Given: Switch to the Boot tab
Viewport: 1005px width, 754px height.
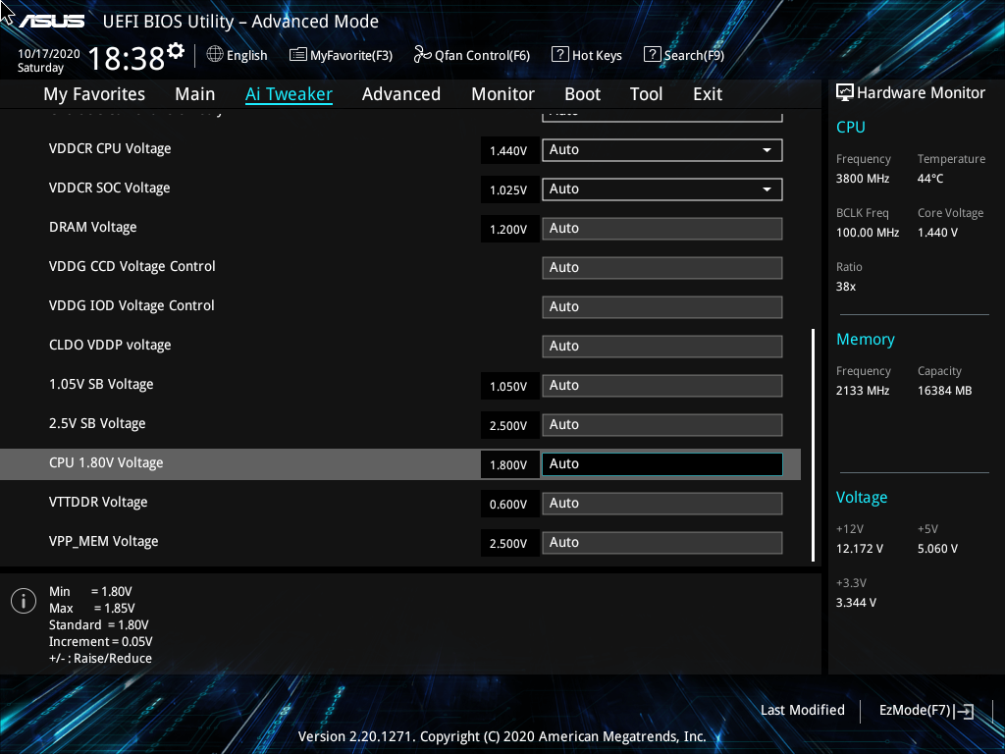Looking at the screenshot, I should coord(582,94).
